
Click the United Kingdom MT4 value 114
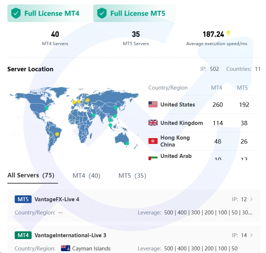click(x=218, y=123)
